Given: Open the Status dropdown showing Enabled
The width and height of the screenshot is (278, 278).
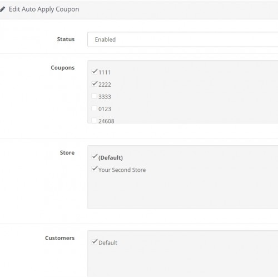Looking at the screenshot, I should click(x=183, y=39).
